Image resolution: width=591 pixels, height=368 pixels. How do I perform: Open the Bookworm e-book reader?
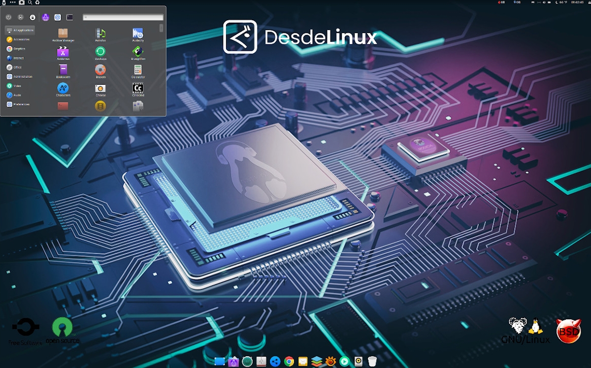click(63, 71)
